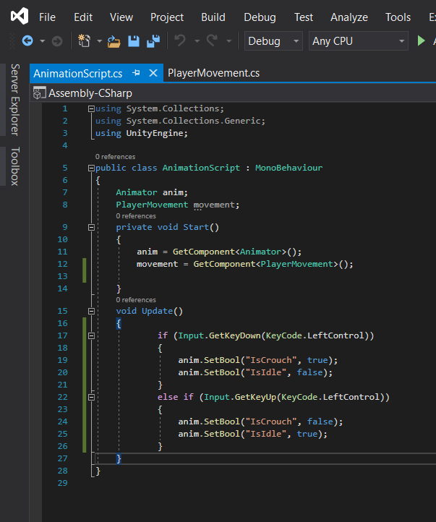
Task: Save all files with double-disk icon
Action: tap(153, 41)
